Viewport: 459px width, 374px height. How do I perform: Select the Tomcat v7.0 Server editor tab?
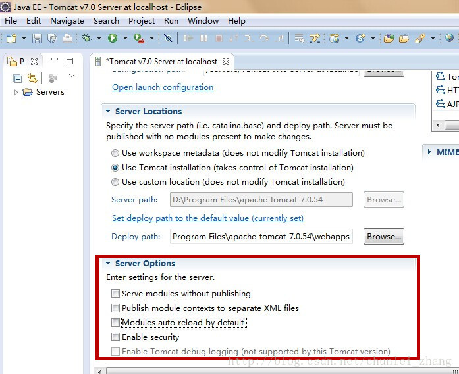point(161,62)
